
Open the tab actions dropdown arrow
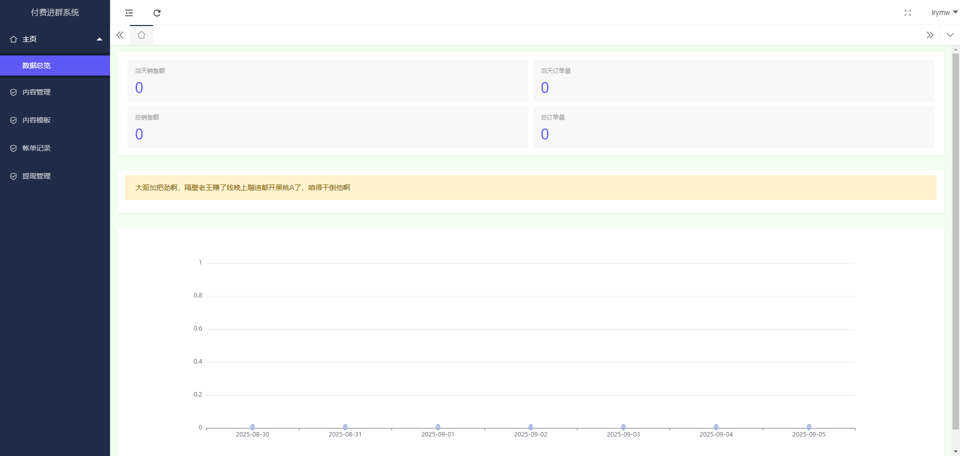pos(950,35)
